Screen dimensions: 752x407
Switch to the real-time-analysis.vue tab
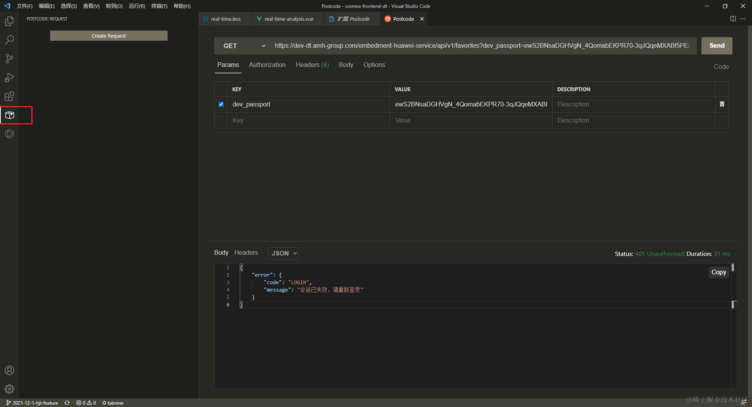[x=288, y=19]
